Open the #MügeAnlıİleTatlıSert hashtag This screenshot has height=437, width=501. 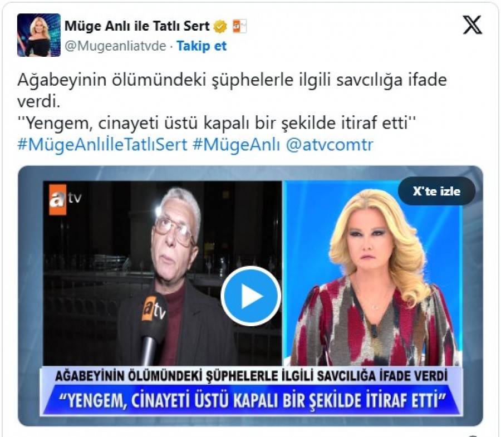tap(102, 144)
